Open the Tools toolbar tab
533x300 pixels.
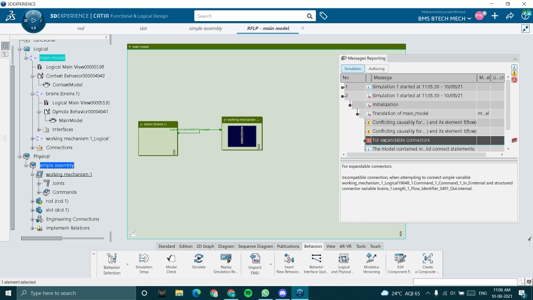tap(361, 246)
